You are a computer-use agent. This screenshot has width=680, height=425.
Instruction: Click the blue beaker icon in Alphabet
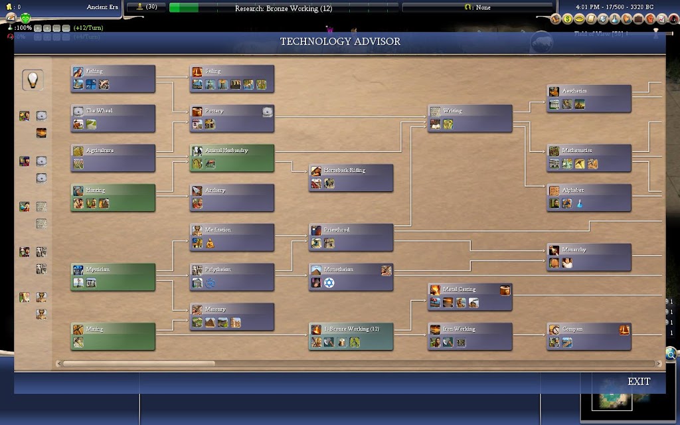[x=579, y=203]
